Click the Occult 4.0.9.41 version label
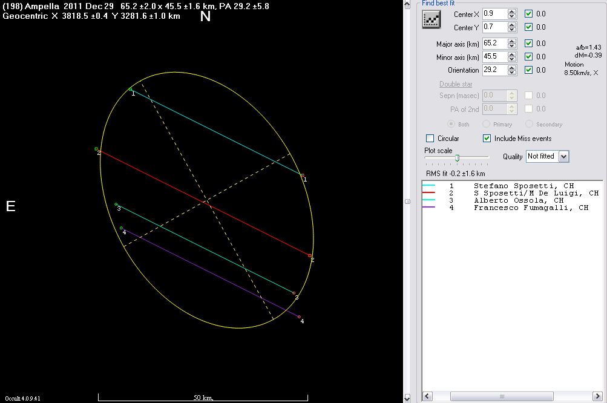607x403 pixels. 22,398
